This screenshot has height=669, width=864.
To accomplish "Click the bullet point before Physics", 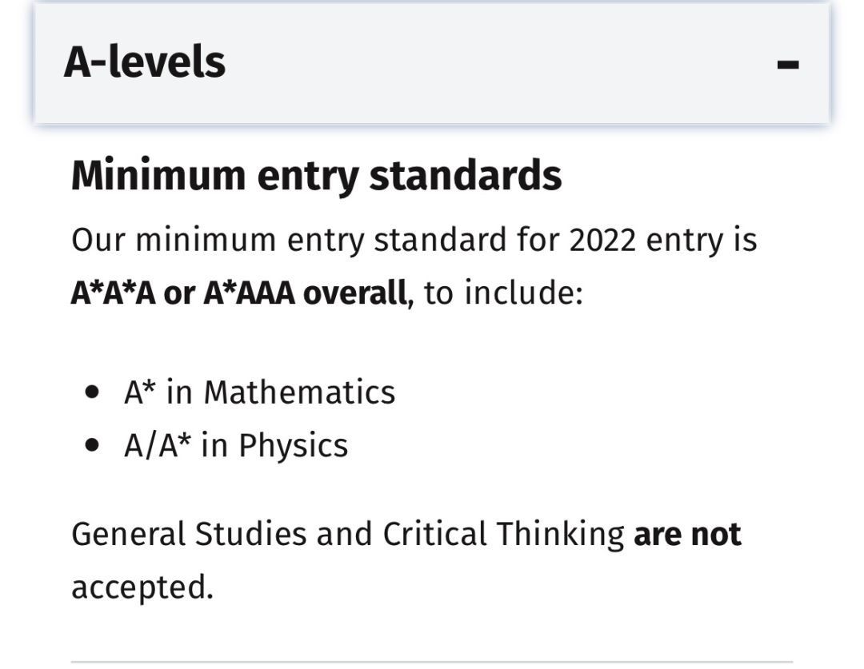I will [94, 446].
